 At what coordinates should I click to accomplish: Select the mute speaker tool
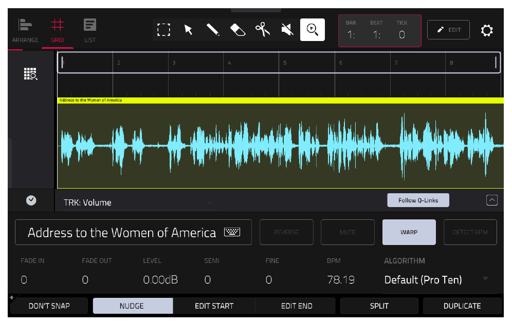tap(287, 30)
